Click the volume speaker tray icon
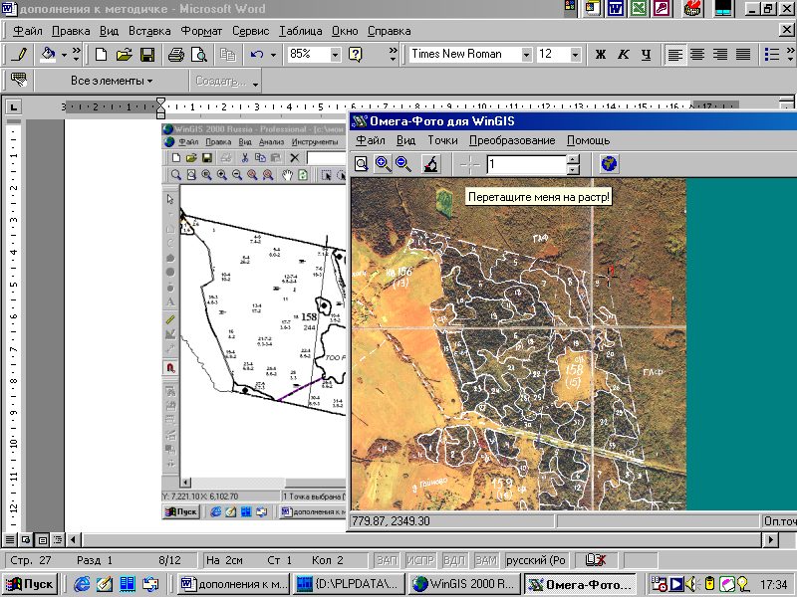The image size is (797, 597). click(690, 584)
